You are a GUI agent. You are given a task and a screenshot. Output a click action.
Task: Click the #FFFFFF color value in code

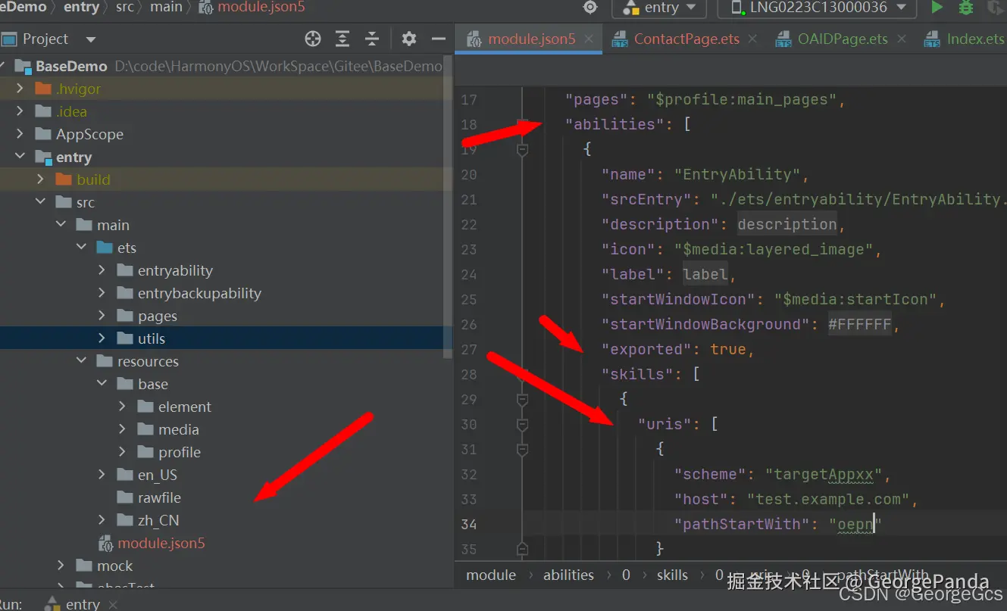click(860, 324)
